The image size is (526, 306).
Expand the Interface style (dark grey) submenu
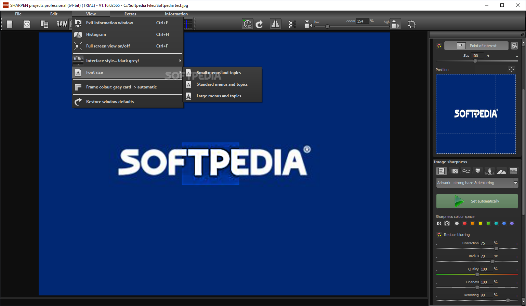click(128, 61)
